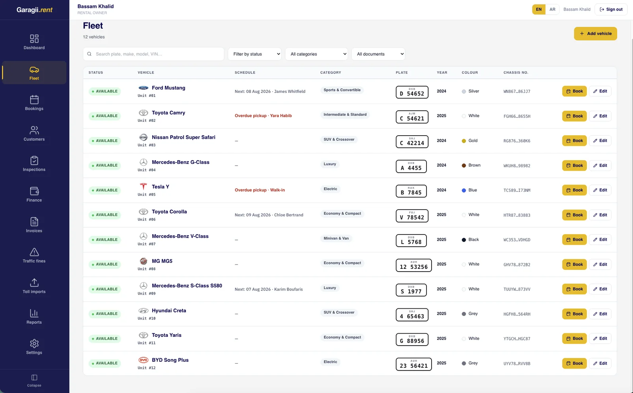This screenshot has width=633, height=393.
Task: Click the Gold colour swatch for Nissan Patrol
Action: (x=464, y=141)
